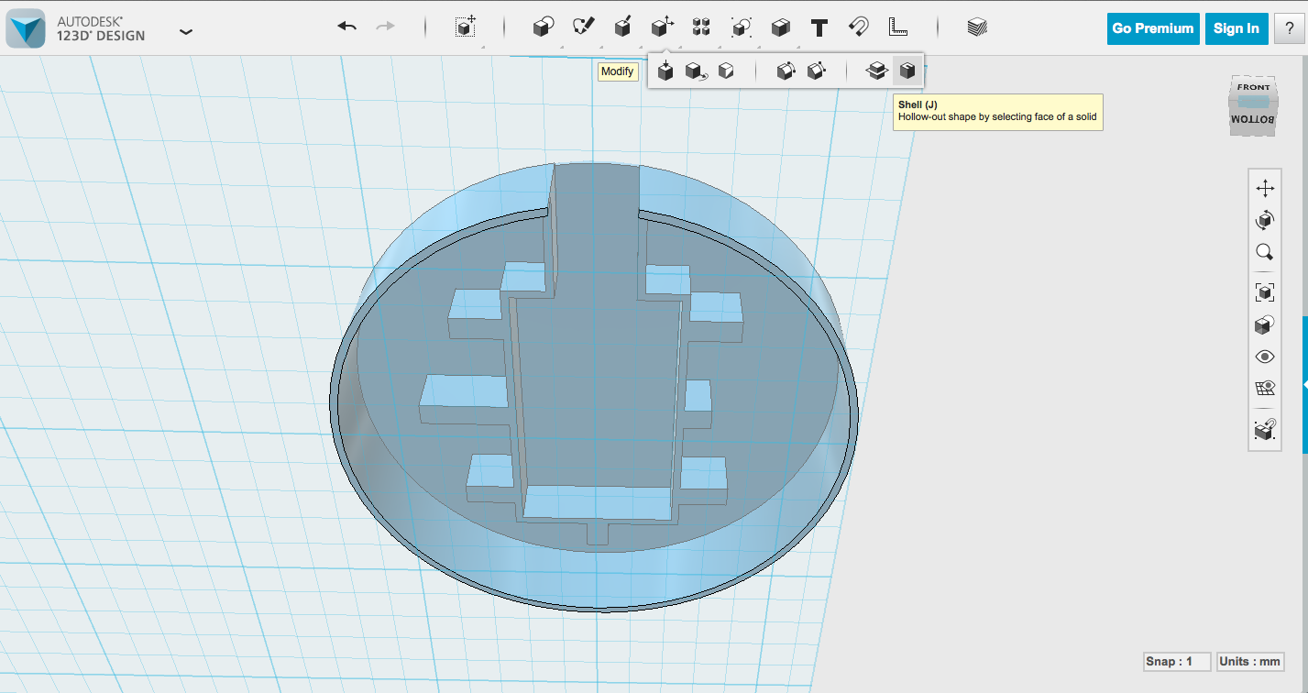Activate the Orbit tool on the navigation bar

point(1264,220)
